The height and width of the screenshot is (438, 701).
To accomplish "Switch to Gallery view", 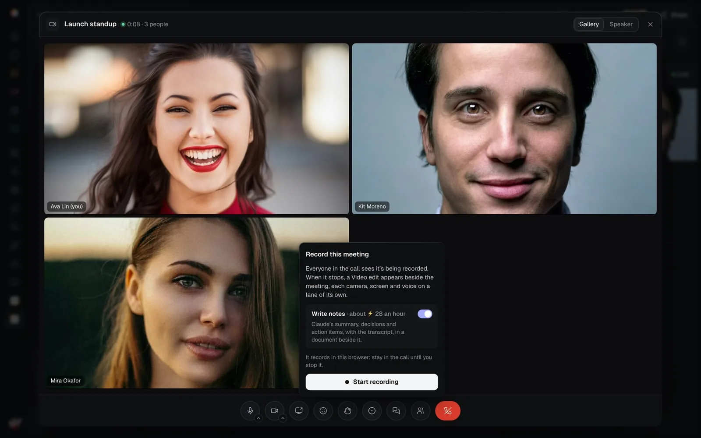I will 589,24.
